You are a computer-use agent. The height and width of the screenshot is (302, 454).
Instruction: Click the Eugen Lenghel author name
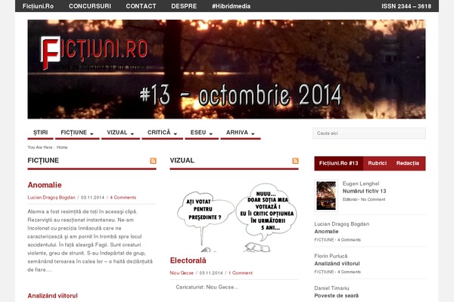pos(361,183)
